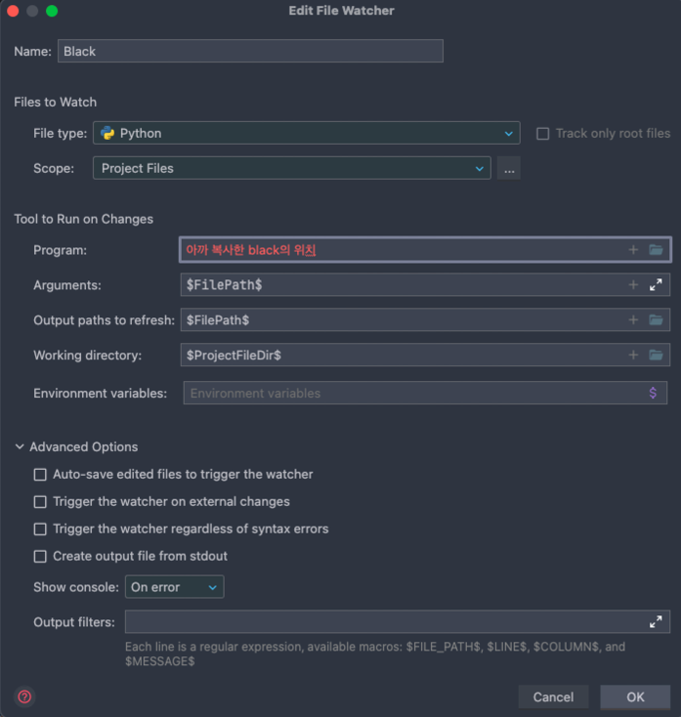Enable Track only root files
The width and height of the screenshot is (681, 717).
pos(543,134)
